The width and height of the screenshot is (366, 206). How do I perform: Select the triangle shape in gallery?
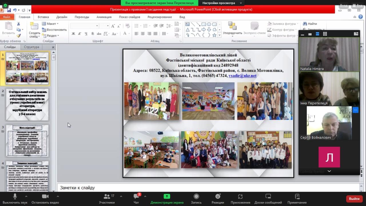pyautogui.click(x=187, y=30)
